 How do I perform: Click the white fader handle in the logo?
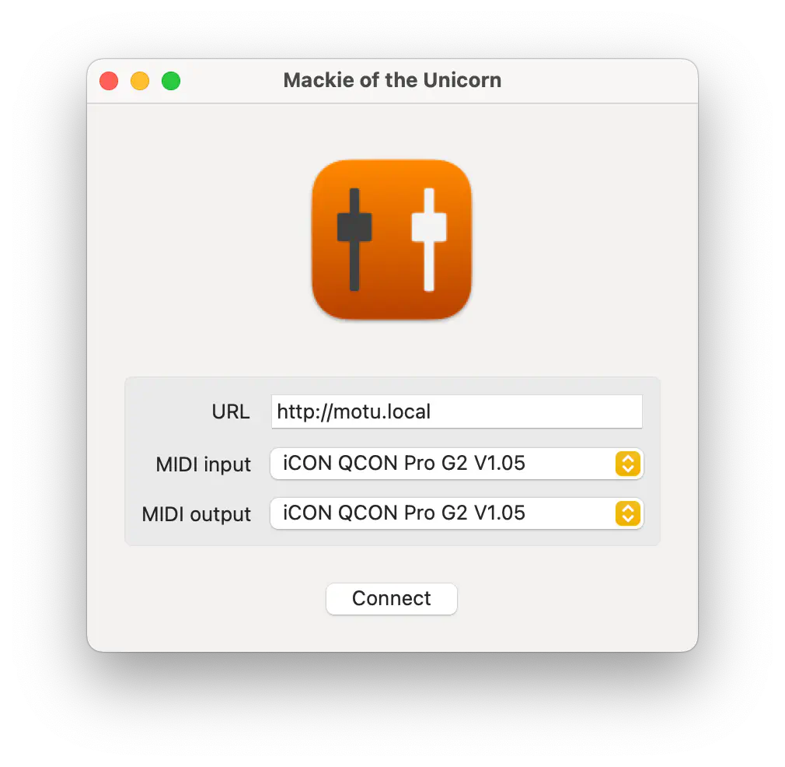point(429,227)
